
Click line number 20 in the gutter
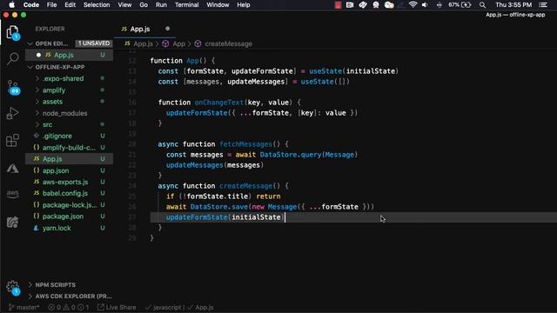click(x=132, y=144)
